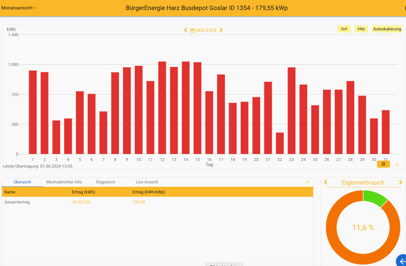The image size is (406, 266).
Task: Click the green Eigenverbrauch donut segment
Action: (374, 198)
